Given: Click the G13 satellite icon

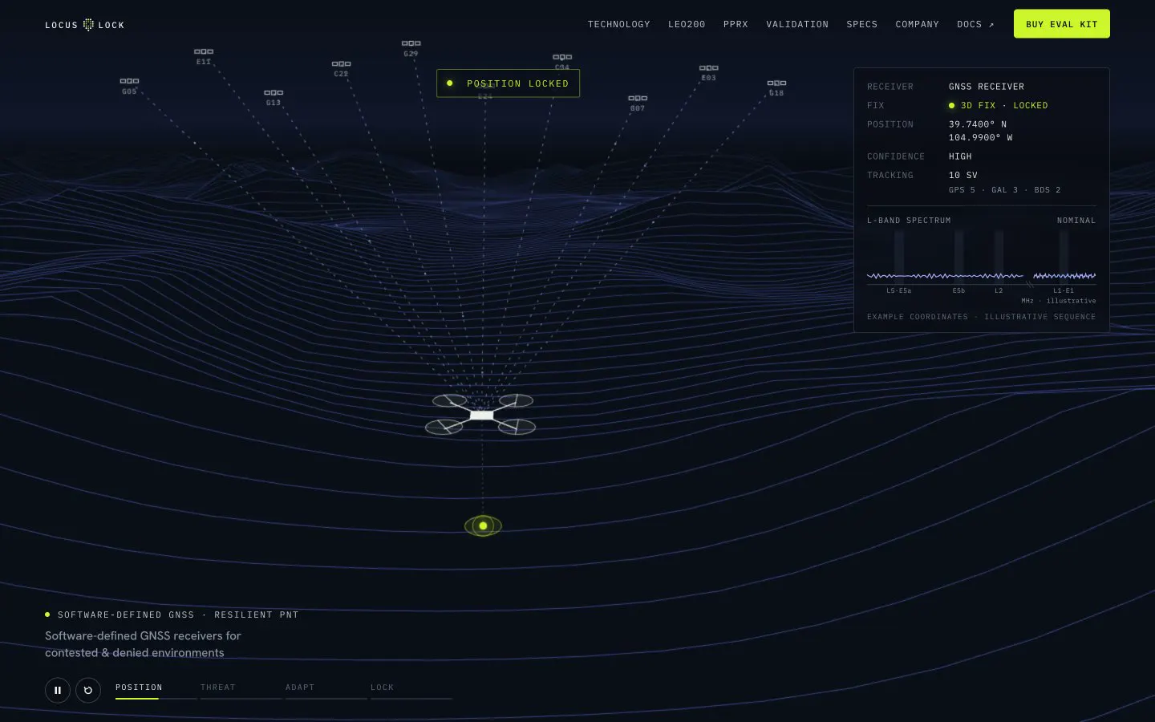Looking at the screenshot, I should 274,92.
